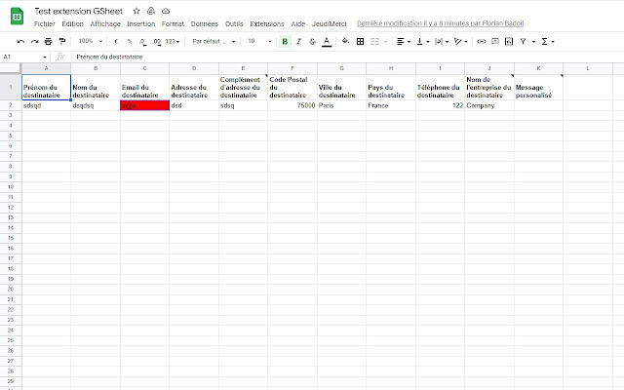Viewport: 624px width, 390px height.
Task: Open the 123 number format dropdown
Action: tap(173, 41)
